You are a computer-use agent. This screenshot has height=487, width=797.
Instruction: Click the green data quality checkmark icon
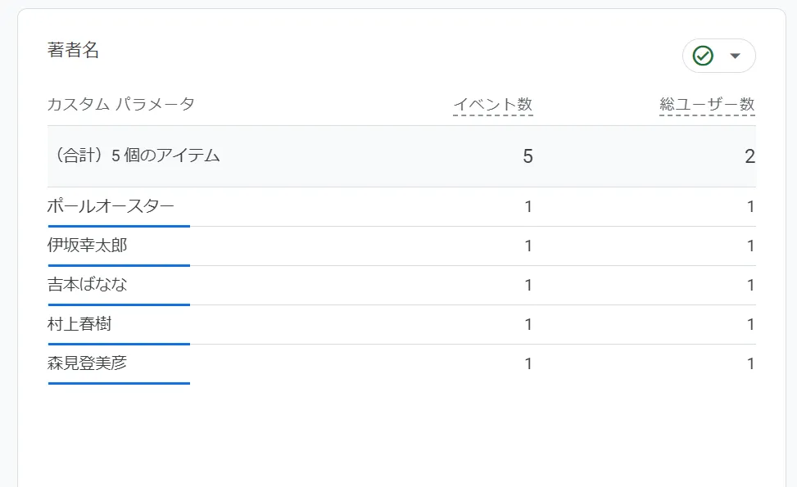click(702, 55)
